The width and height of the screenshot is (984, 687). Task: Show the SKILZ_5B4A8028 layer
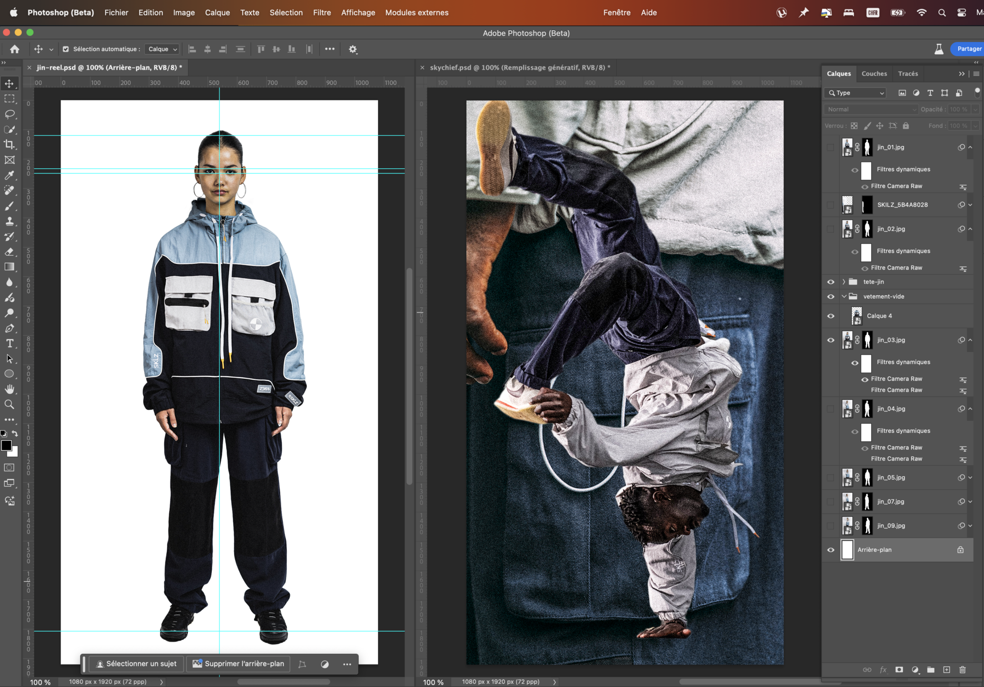pos(831,205)
